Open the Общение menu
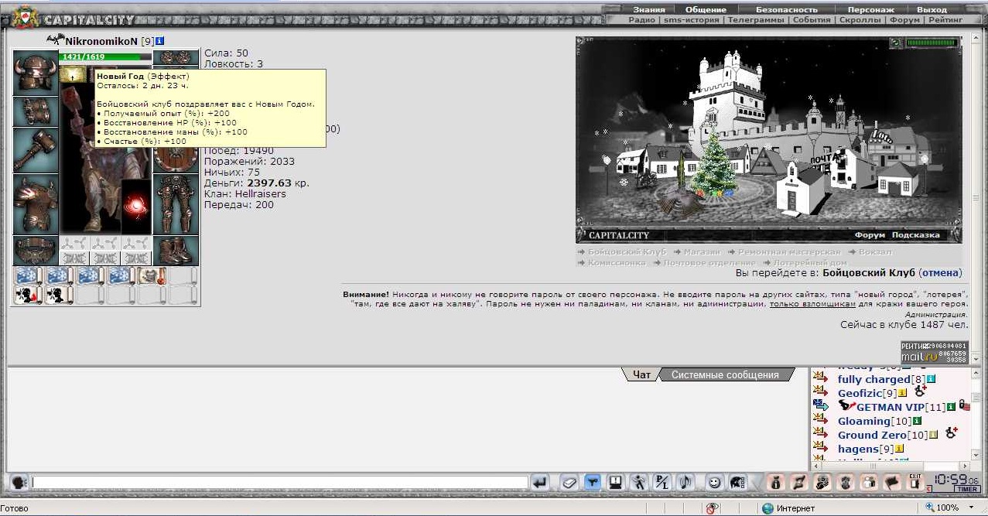The height and width of the screenshot is (516, 988). tap(706, 9)
